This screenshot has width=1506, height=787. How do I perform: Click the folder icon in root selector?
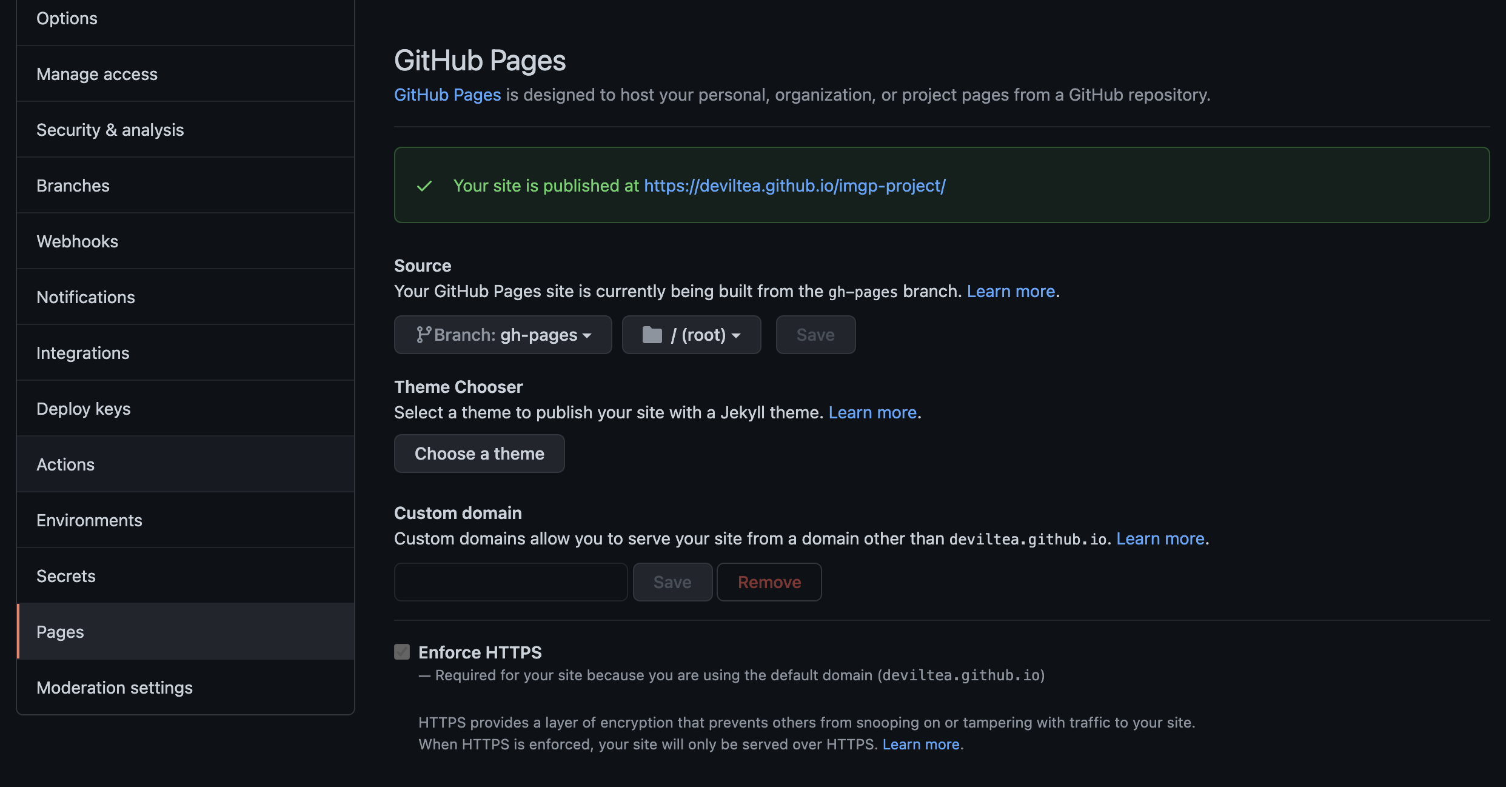click(652, 335)
